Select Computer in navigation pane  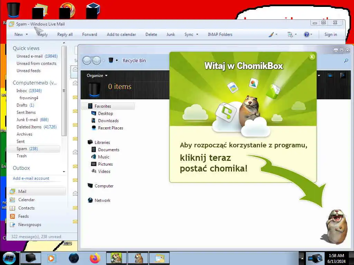pyautogui.click(x=104, y=186)
